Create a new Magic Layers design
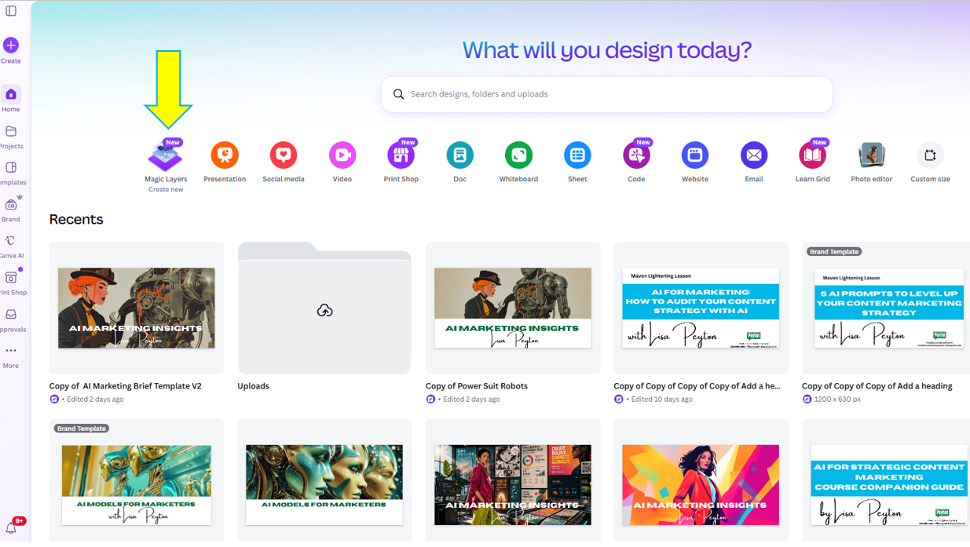 [166, 156]
